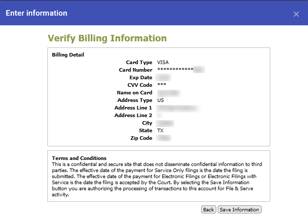This screenshot has height=221, width=308.
Task: Close the Enter information dialog
Action: point(296,14)
